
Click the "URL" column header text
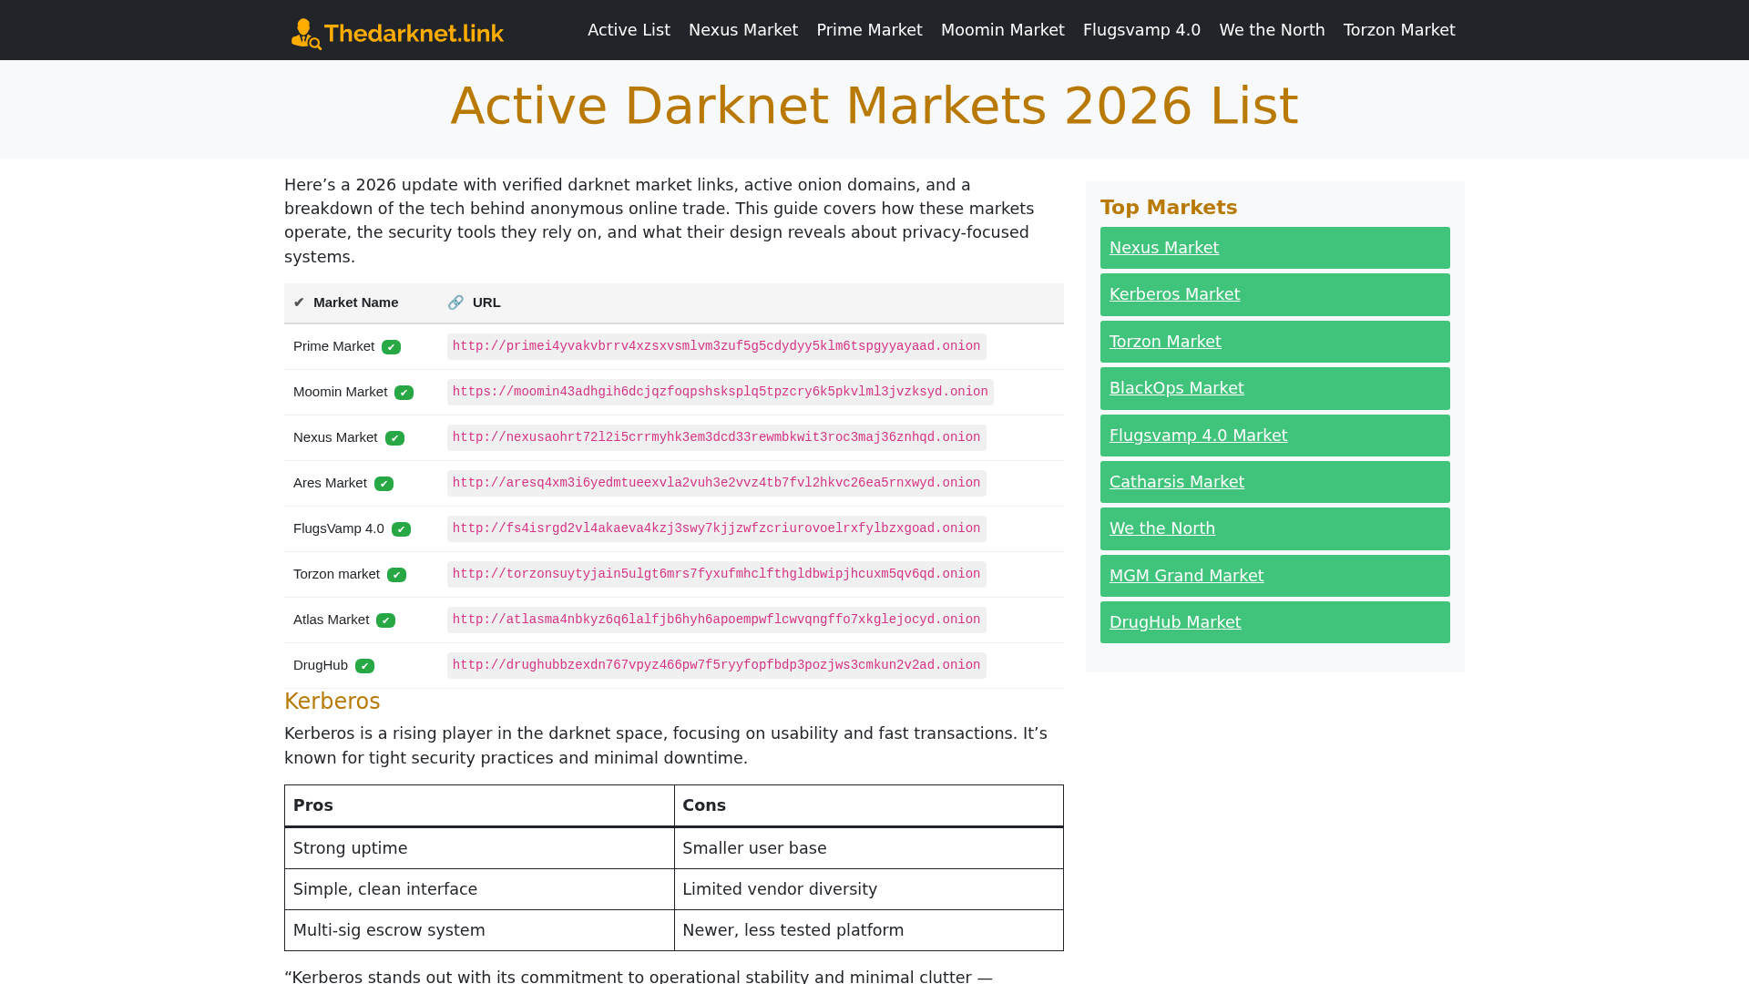pyautogui.click(x=486, y=302)
